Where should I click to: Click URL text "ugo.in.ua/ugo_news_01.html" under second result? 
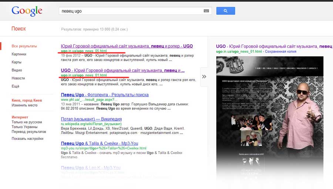point(84,75)
